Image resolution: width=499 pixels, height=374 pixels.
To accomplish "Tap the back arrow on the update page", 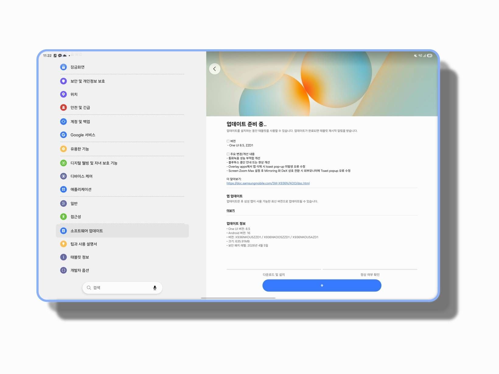I will tap(215, 69).
